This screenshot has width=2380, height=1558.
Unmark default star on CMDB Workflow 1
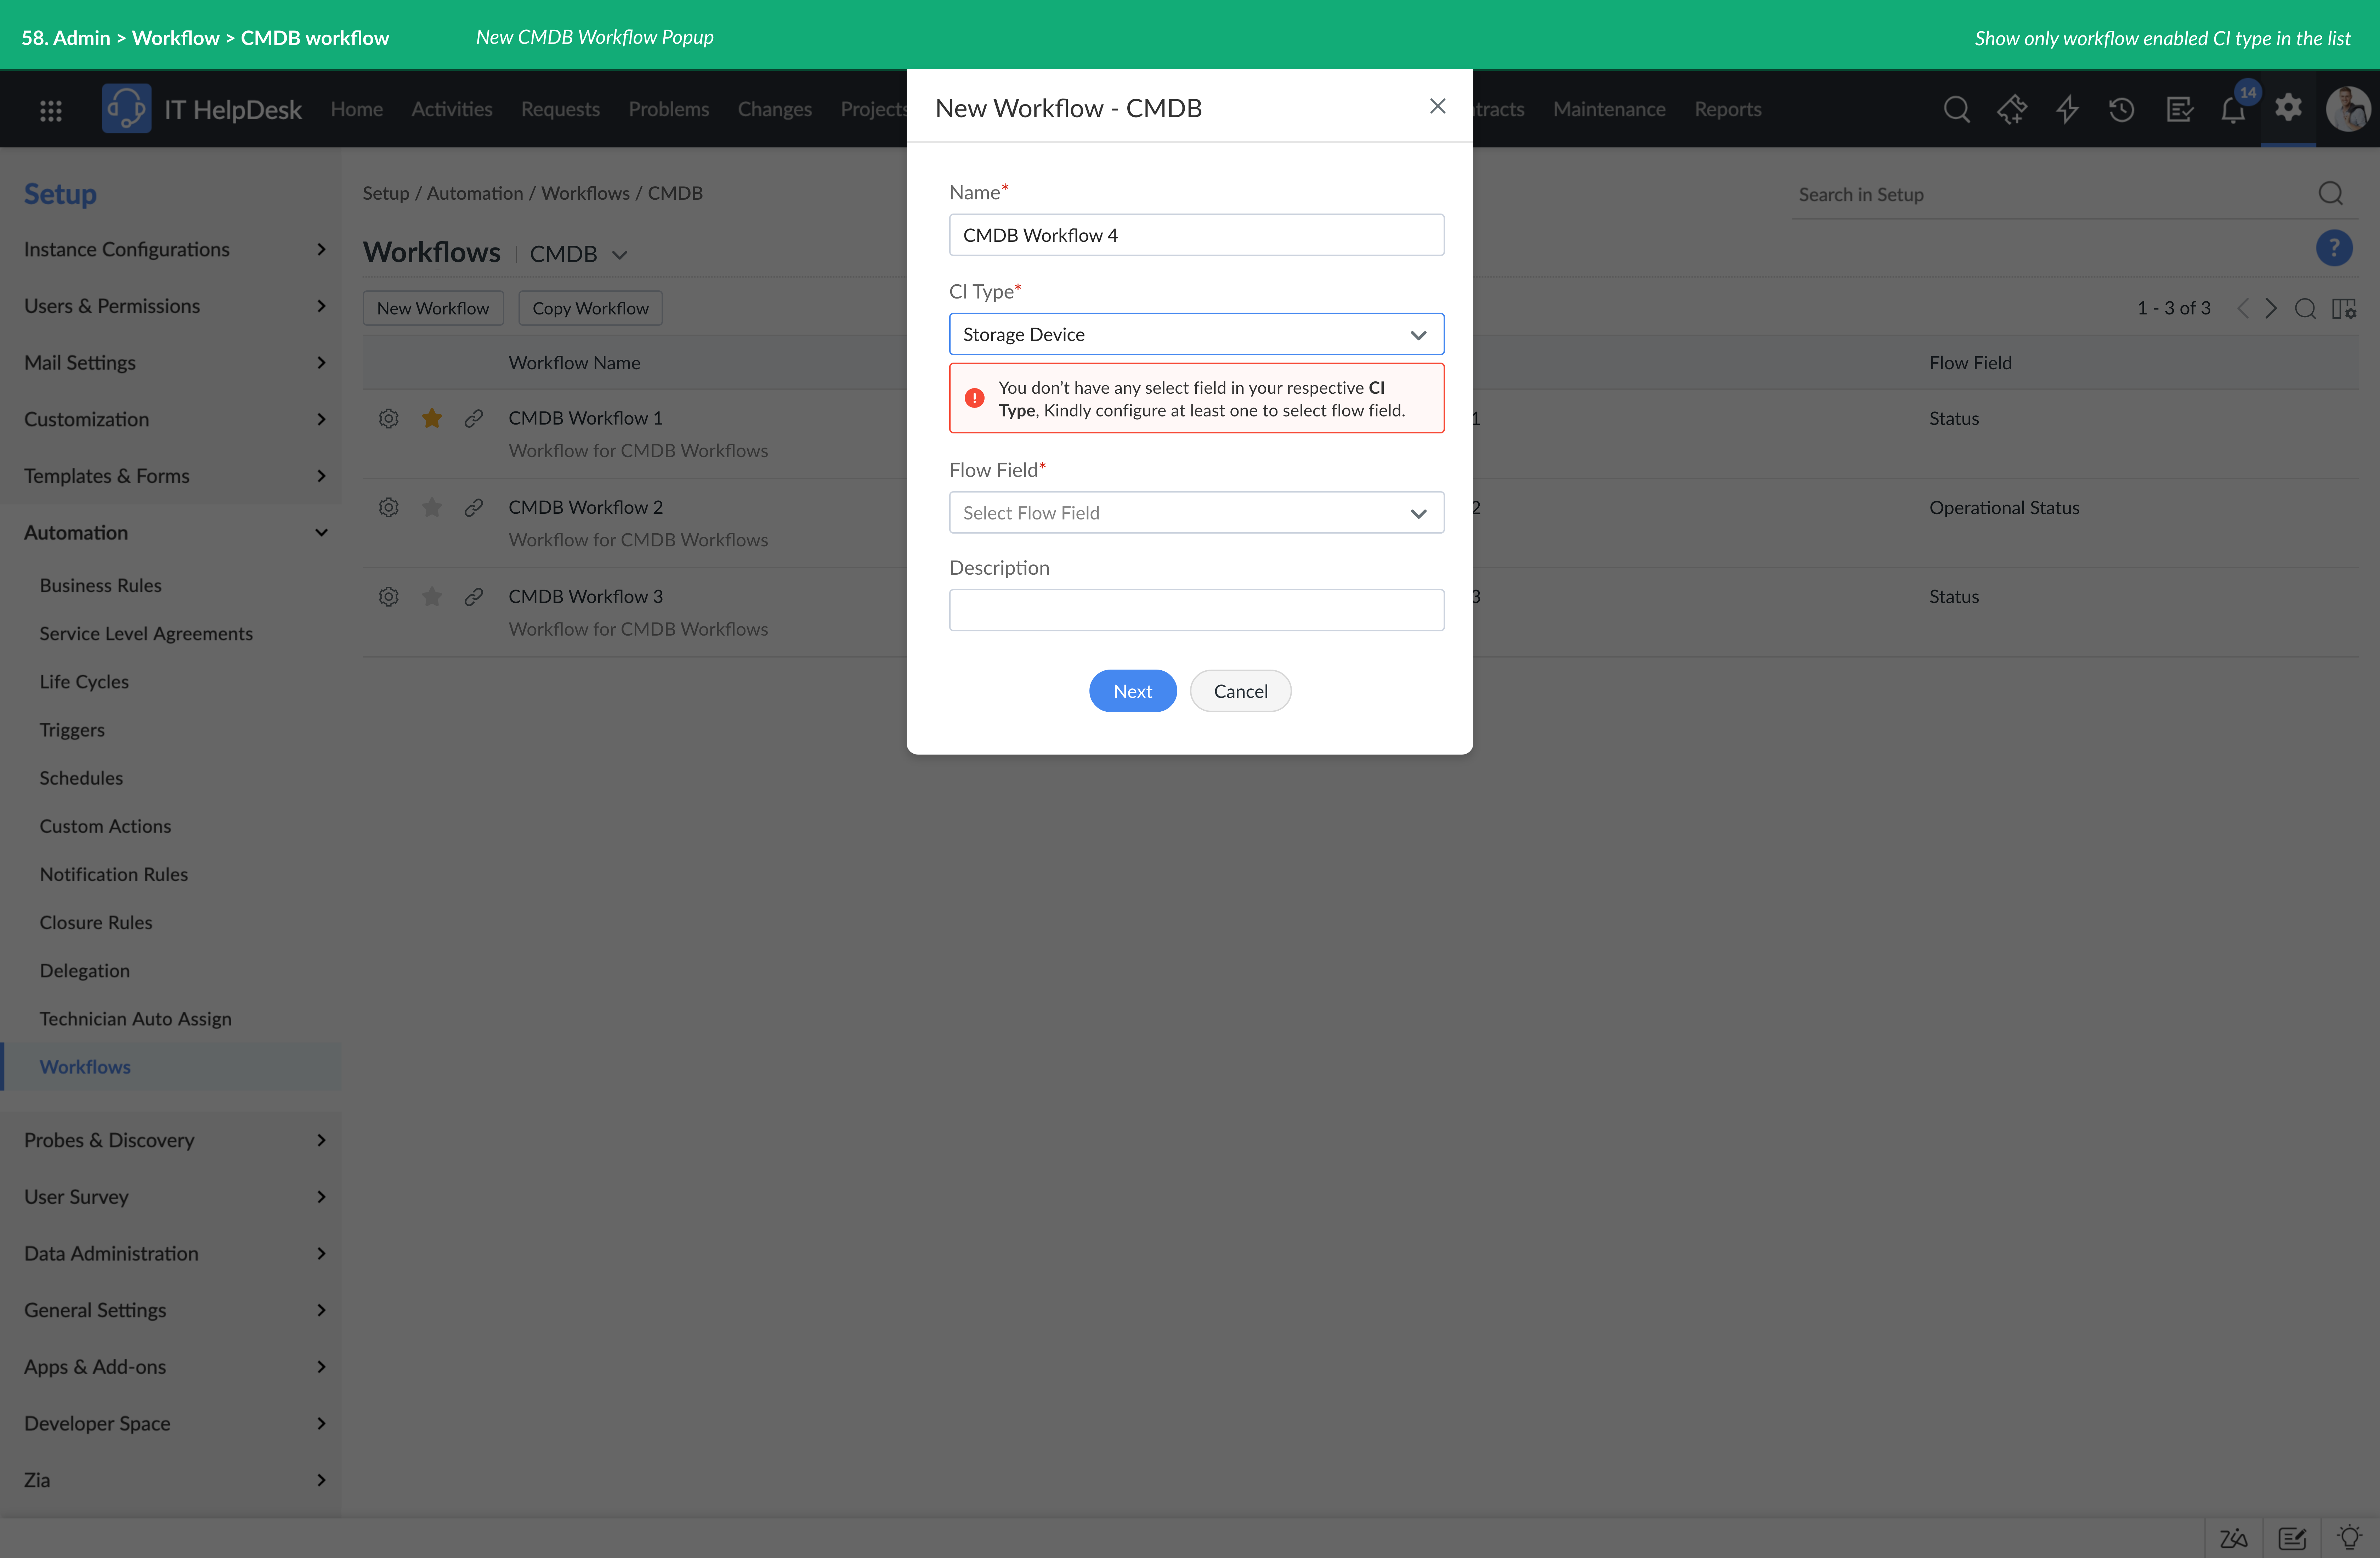(x=432, y=418)
